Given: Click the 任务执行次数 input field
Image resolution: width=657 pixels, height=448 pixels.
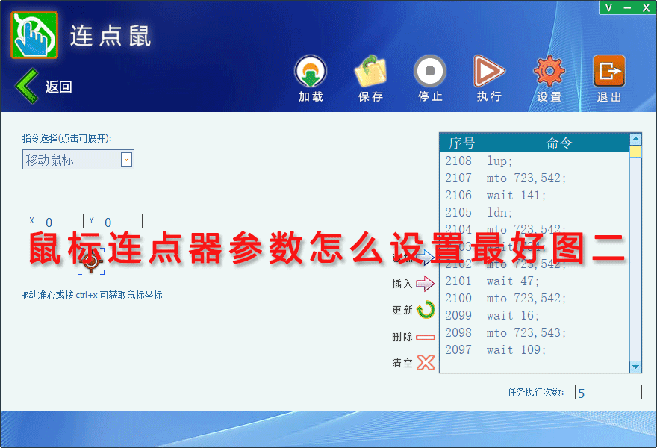Looking at the screenshot, I should 608,392.
